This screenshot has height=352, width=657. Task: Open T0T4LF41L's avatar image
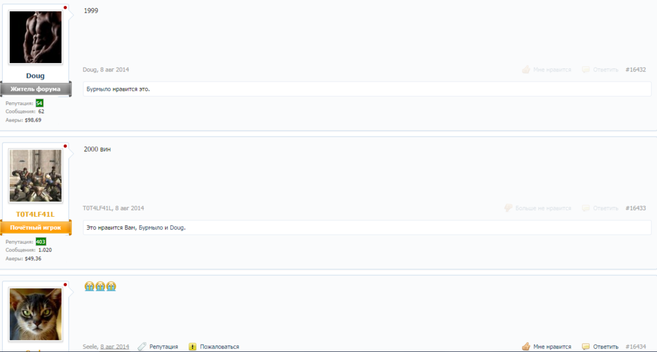point(35,175)
